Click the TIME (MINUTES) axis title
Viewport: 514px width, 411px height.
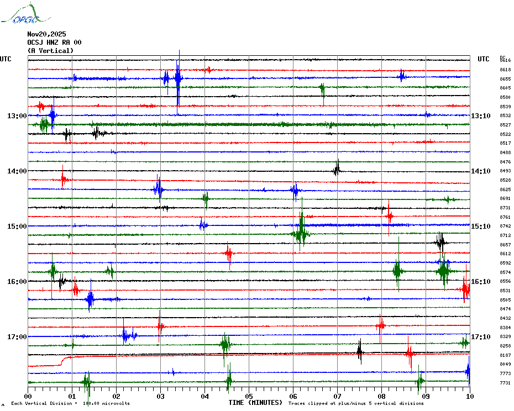tap(255, 403)
